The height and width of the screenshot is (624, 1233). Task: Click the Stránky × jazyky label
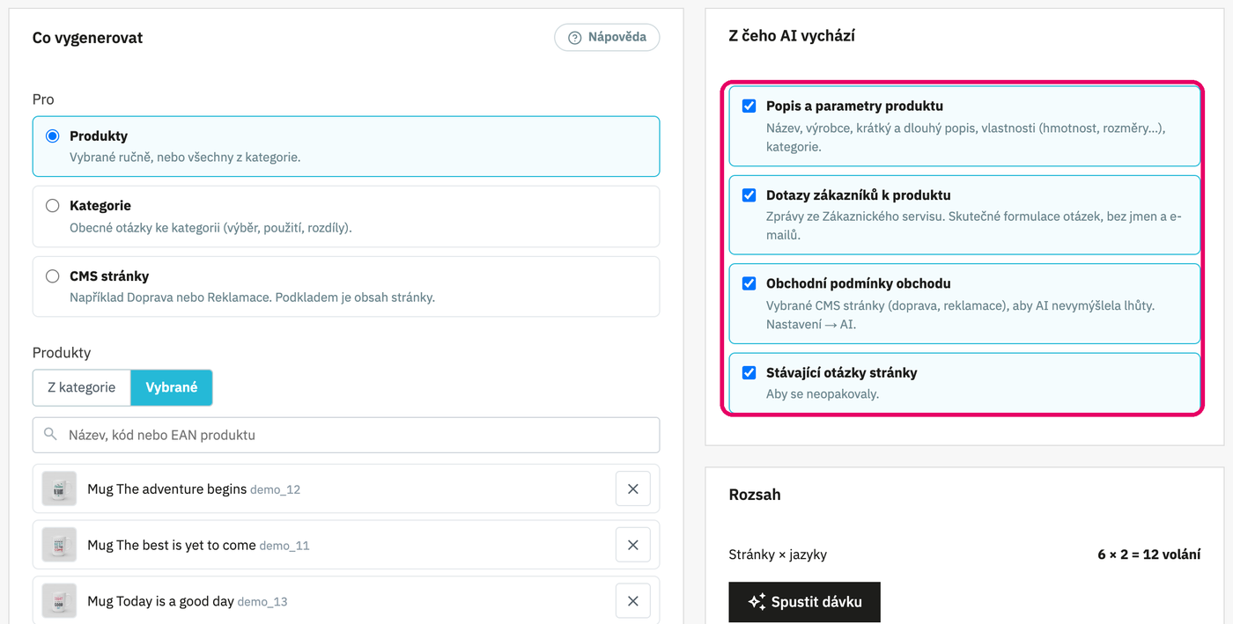[x=778, y=554]
